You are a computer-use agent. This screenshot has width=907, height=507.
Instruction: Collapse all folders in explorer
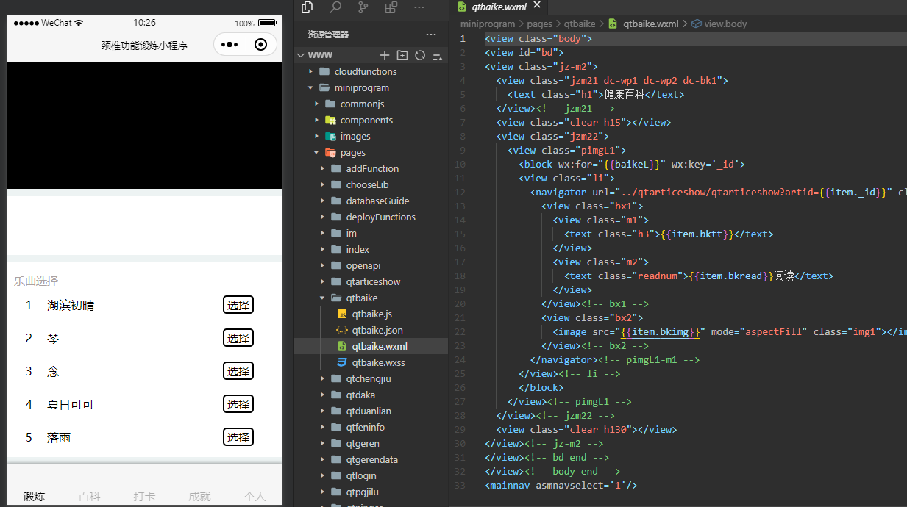tap(438, 55)
